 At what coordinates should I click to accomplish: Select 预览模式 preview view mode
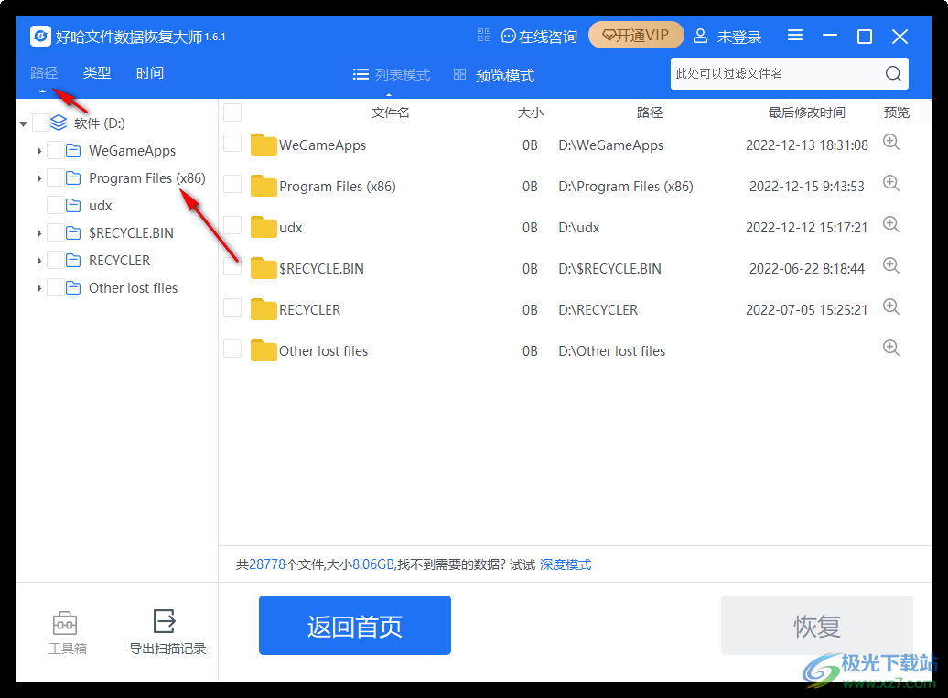[x=494, y=75]
